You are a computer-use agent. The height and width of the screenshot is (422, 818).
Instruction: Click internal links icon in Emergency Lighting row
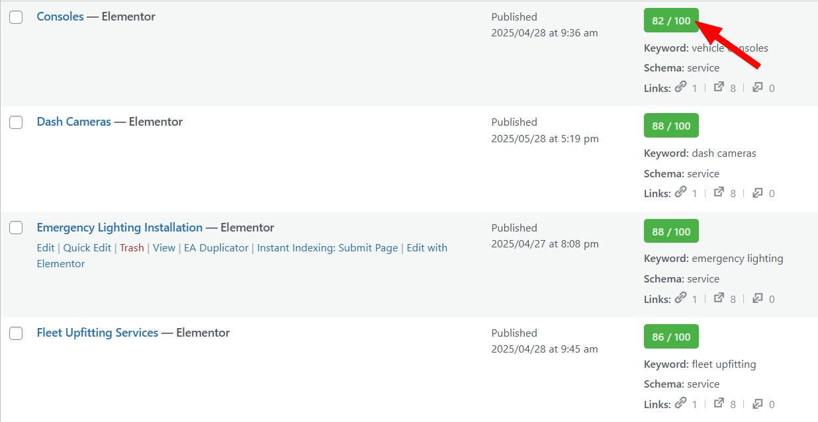[680, 298]
